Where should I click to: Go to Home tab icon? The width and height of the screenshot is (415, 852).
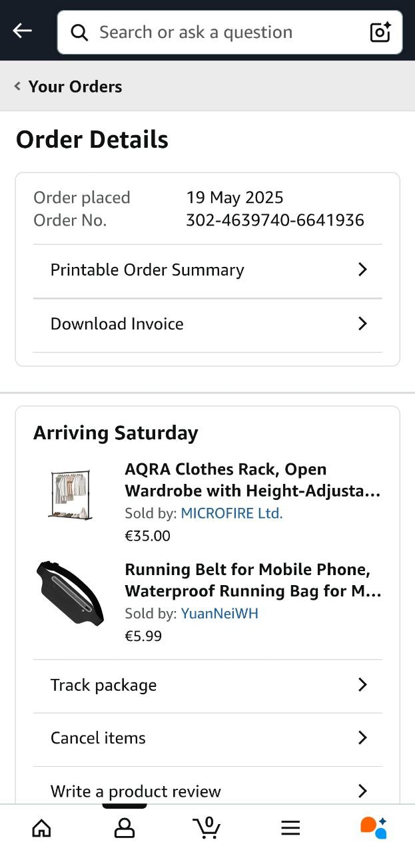click(41, 827)
